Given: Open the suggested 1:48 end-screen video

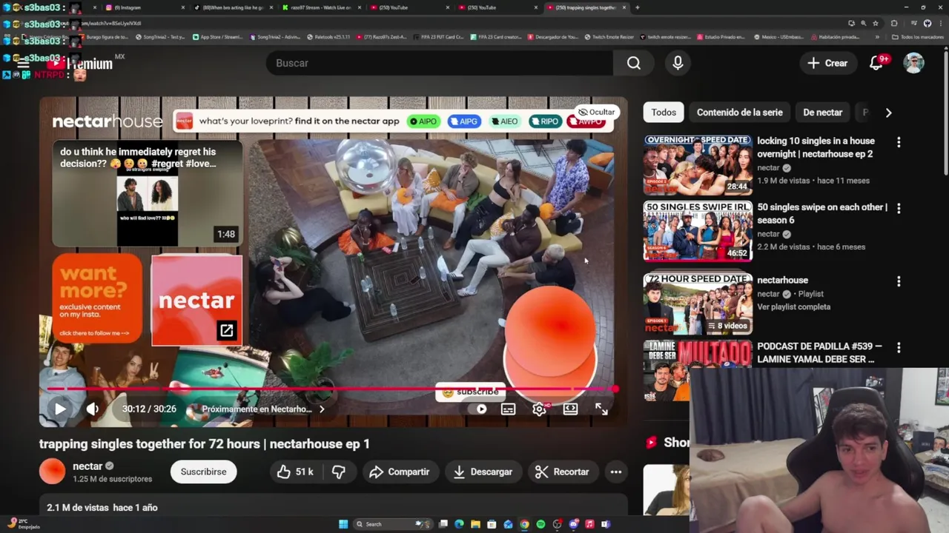Looking at the screenshot, I should [x=147, y=194].
